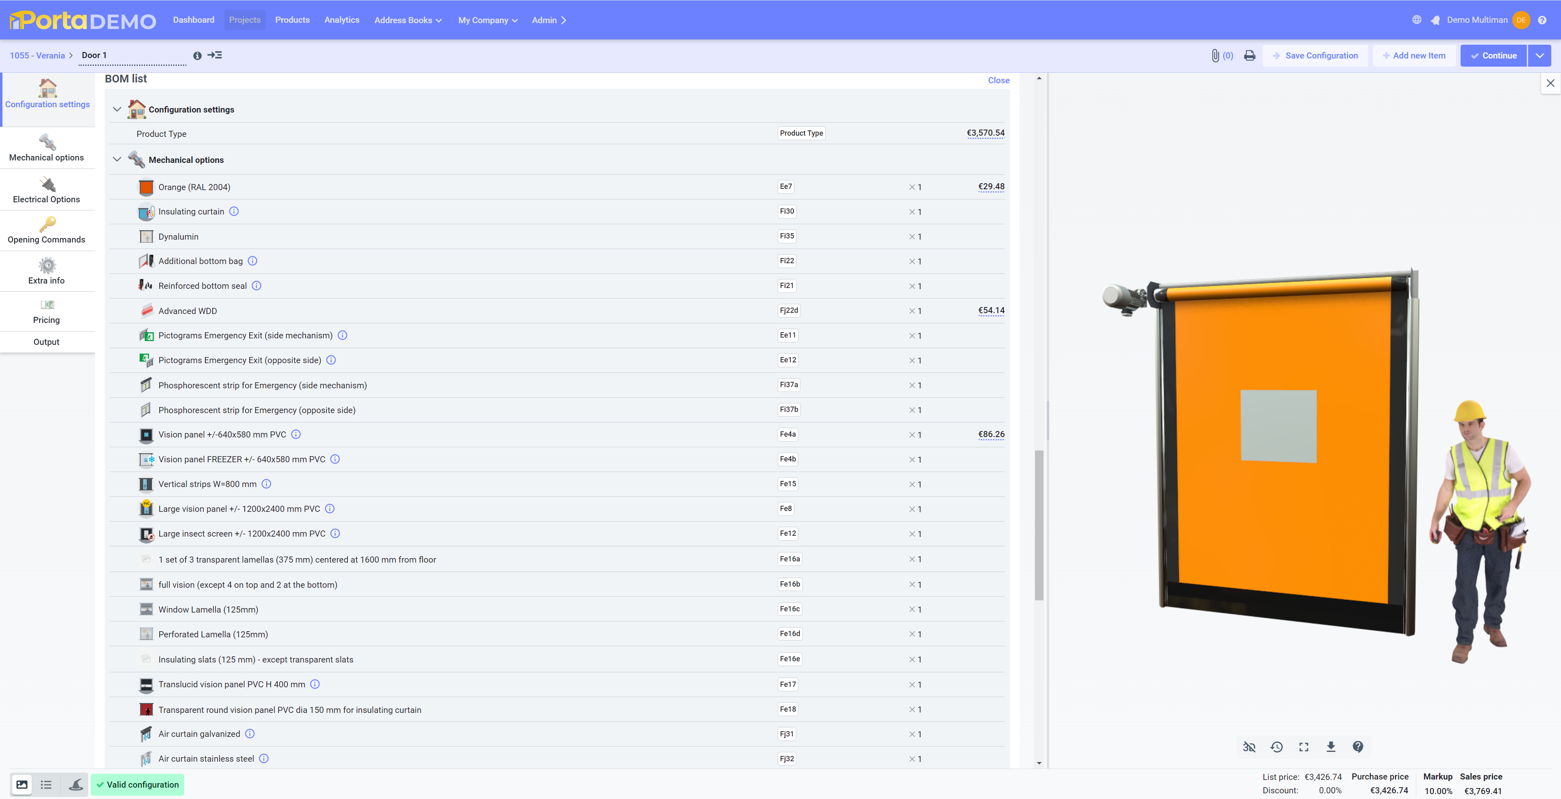Open the Analytics menu
1561x799 pixels.
[341, 20]
